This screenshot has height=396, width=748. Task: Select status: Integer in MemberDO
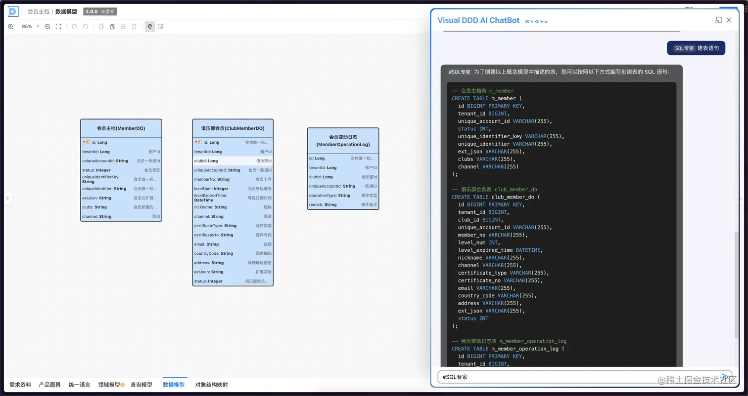pyautogui.click(x=121, y=170)
